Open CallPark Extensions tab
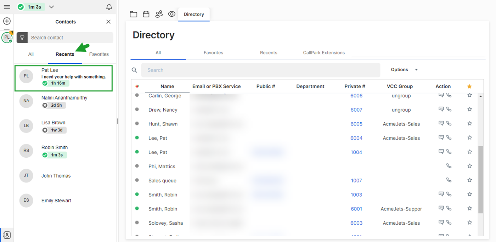 click(x=324, y=53)
